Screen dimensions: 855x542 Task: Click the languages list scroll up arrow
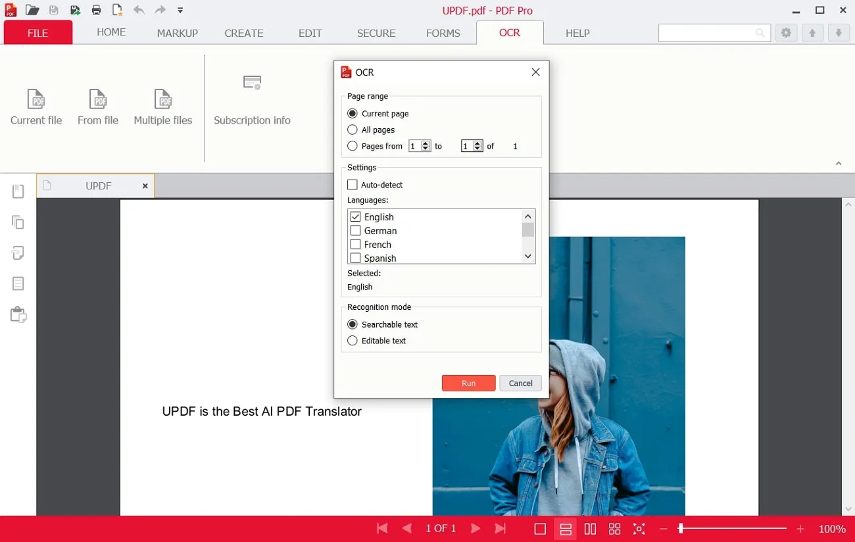(x=528, y=216)
